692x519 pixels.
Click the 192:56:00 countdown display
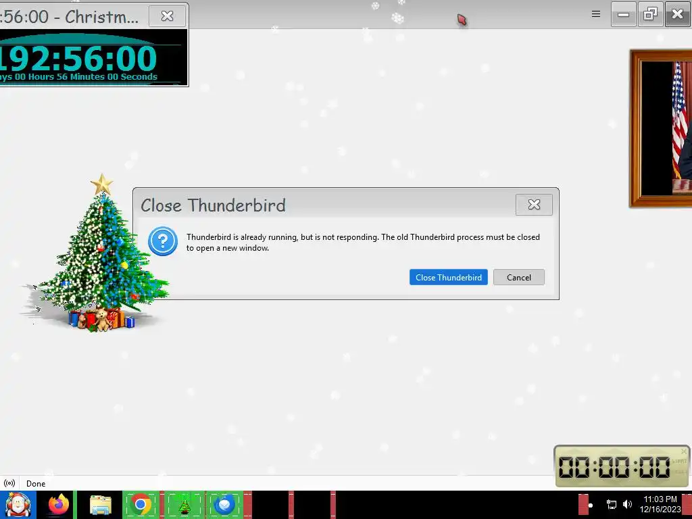coord(78,59)
